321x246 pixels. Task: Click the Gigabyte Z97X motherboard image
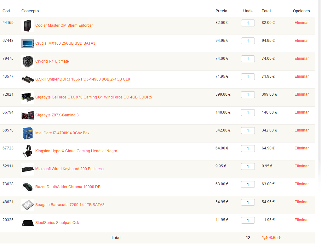28,115
